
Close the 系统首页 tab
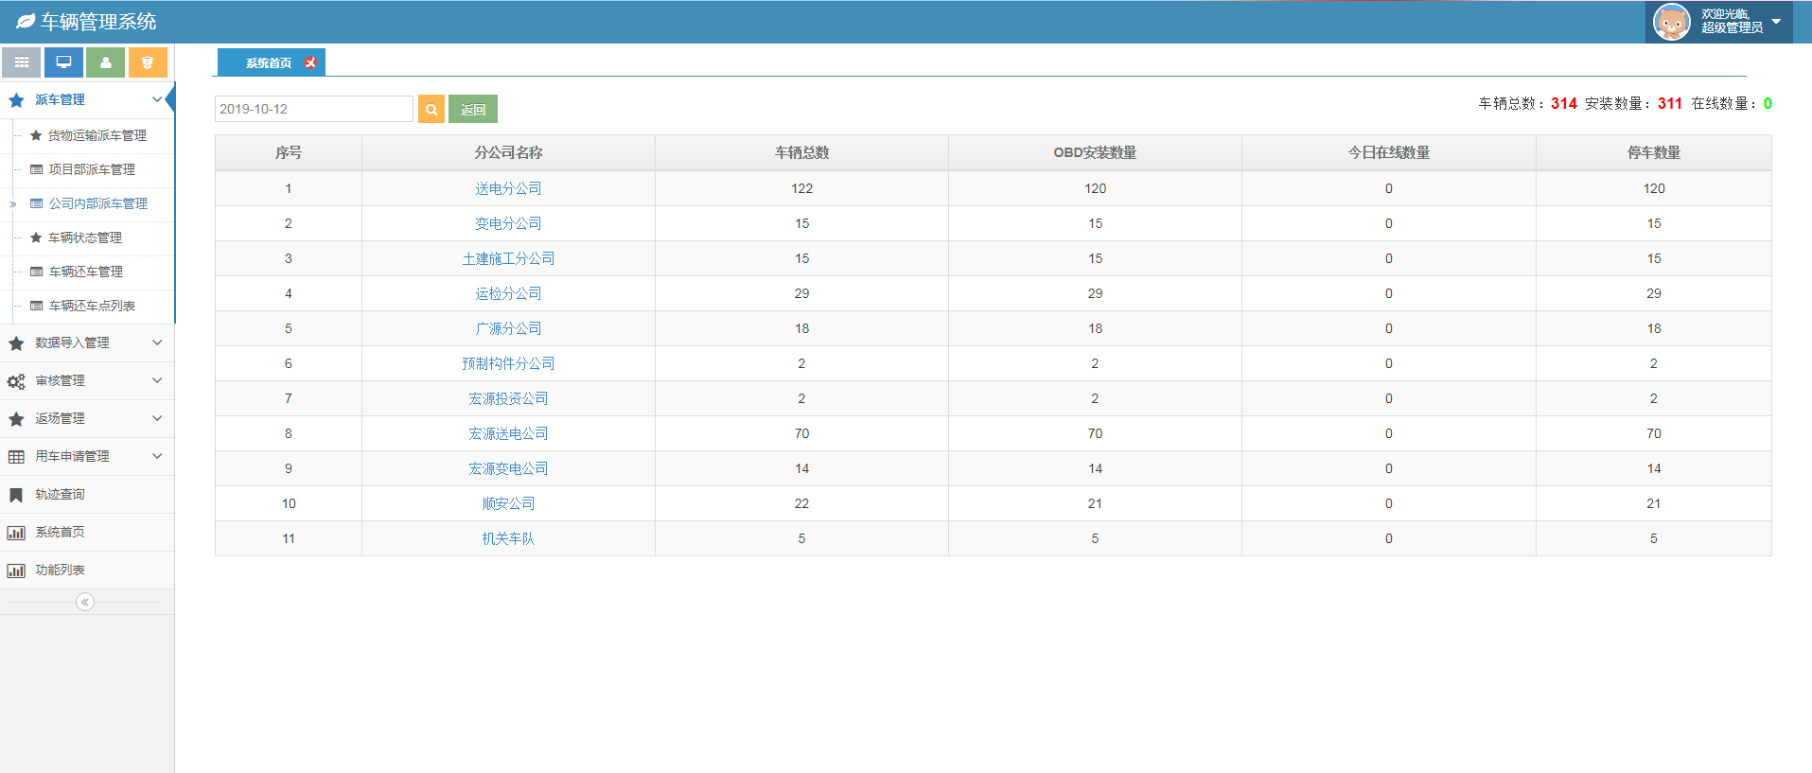pos(310,62)
